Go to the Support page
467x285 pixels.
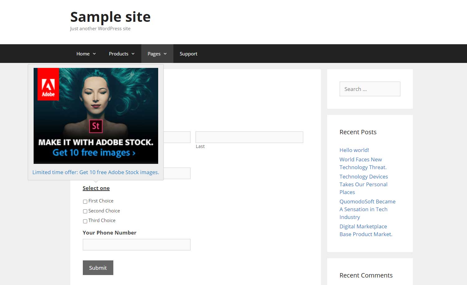188,54
